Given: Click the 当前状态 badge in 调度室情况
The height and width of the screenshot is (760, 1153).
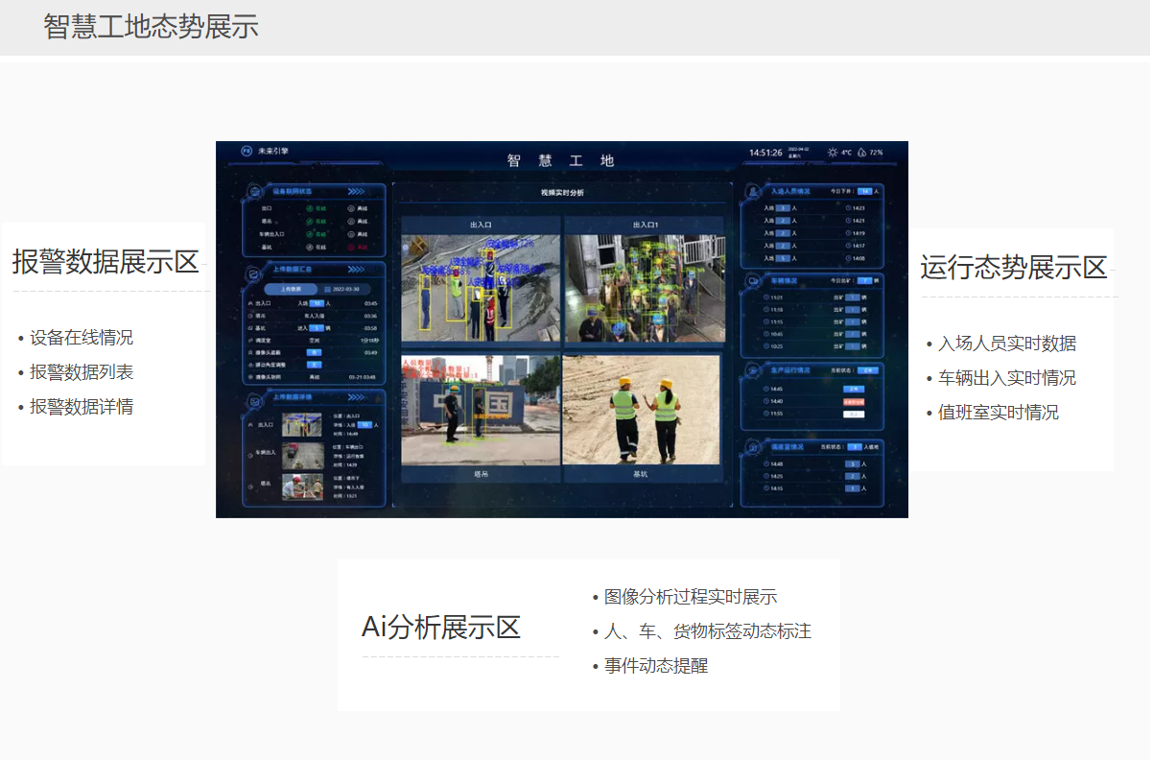Looking at the screenshot, I should [855, 446].
